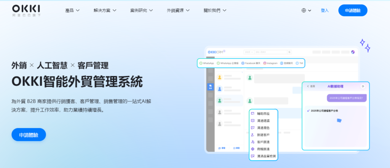
Task: Click the 輔助回復 icon in AI menu
Action: pos(253,114)
